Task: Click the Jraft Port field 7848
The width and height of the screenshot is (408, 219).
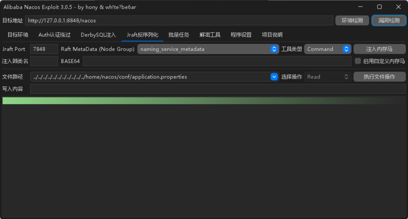Action: [44, 49]
